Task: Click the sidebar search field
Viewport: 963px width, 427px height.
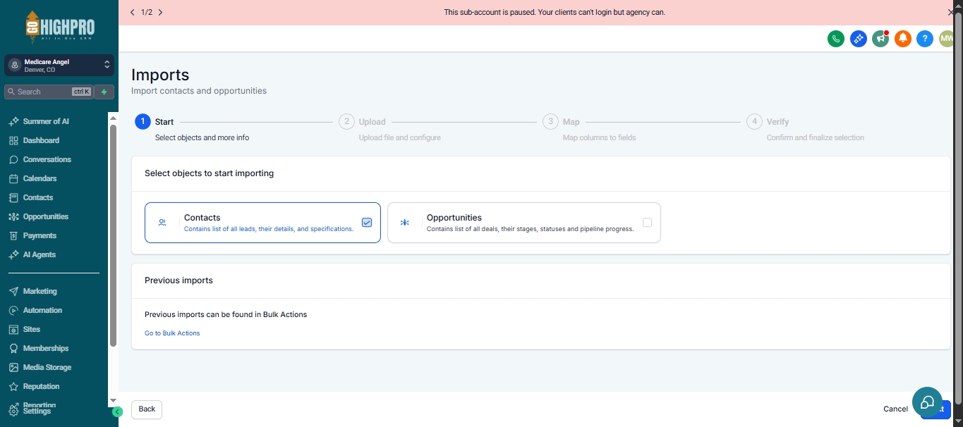Action: point(48,92)
